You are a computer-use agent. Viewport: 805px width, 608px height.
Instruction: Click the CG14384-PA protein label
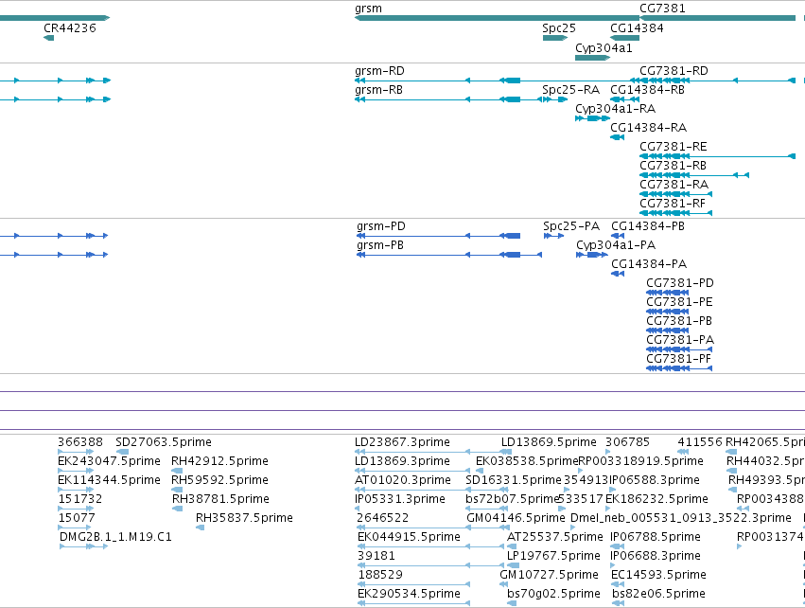649,264
